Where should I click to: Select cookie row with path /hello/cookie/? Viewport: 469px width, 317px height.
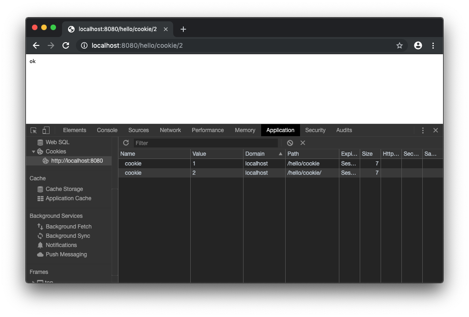[x=281, y=173]
